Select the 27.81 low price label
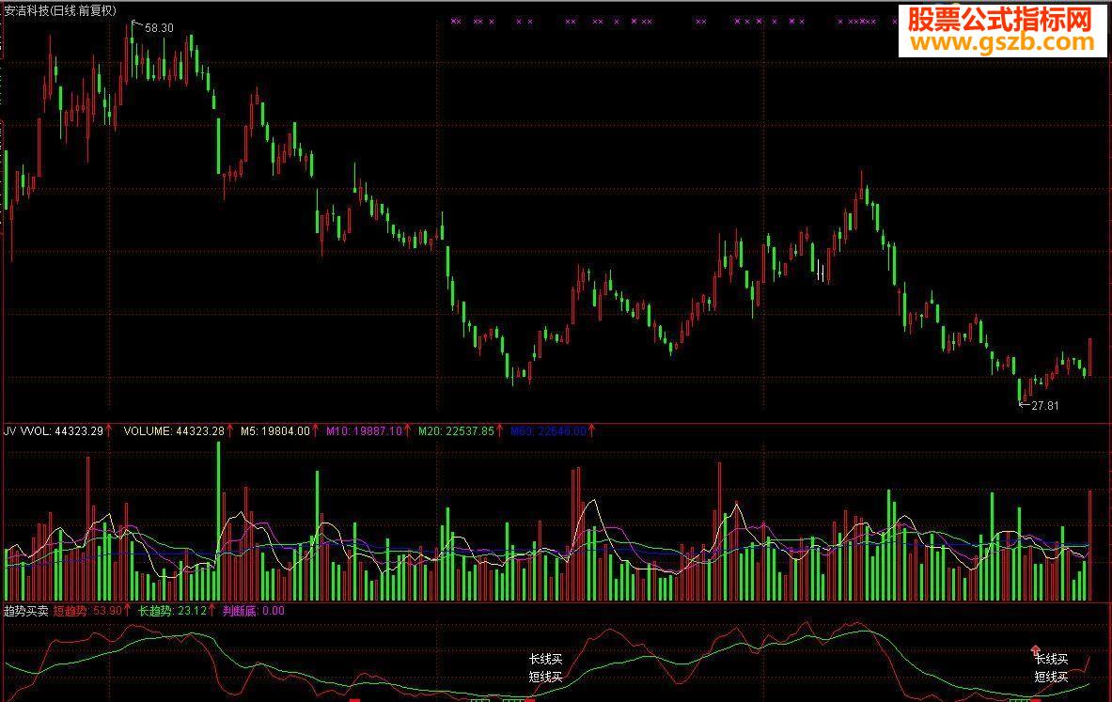The image size is (1112, 702). click(1044, 406)
